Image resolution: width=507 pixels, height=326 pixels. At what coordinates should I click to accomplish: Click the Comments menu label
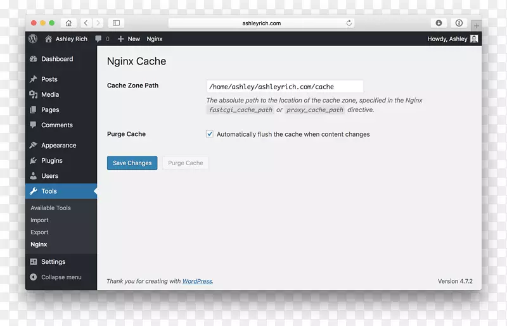[x=57, y=125]
